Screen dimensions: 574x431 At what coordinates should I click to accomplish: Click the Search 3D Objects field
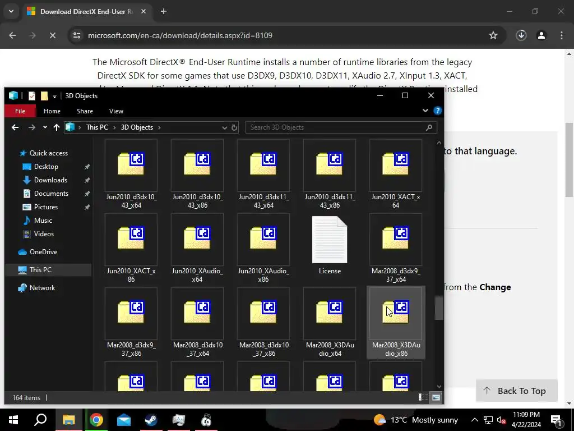point(341,127)
